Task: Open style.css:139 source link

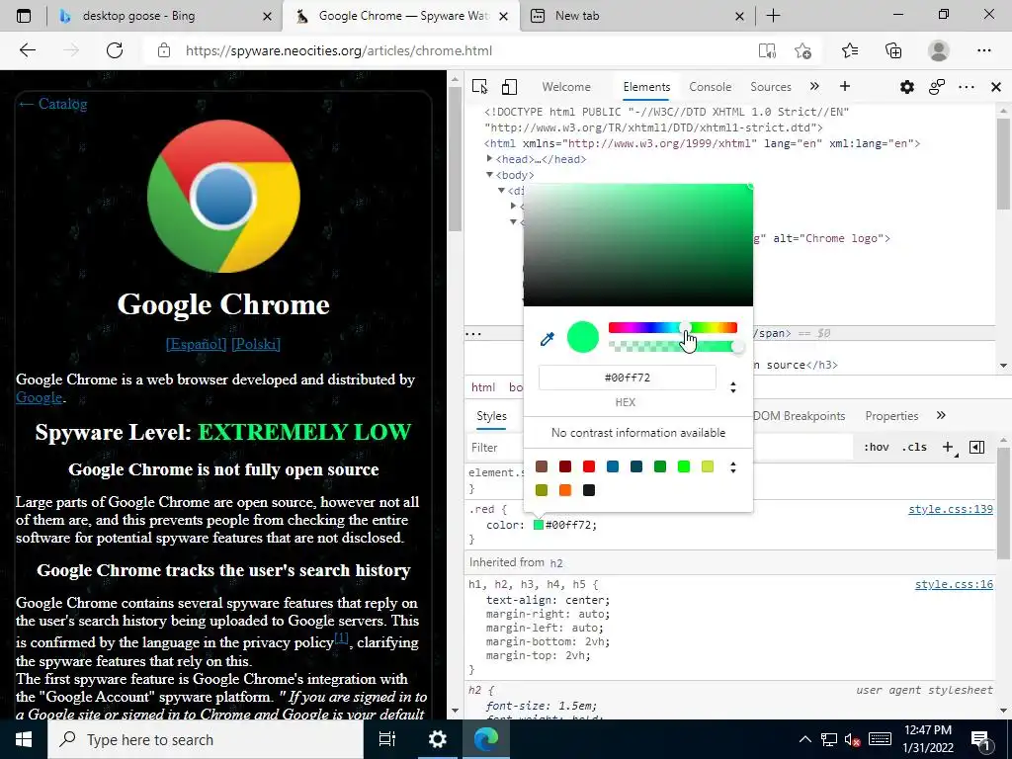Action: point(951,509)
